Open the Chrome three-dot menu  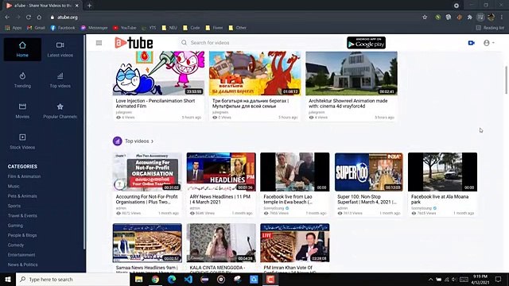pyautogui.click(x=502, y=17)
